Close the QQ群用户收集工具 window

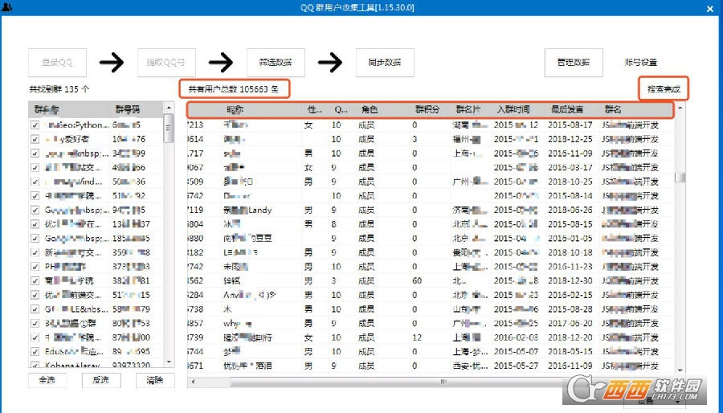coord(710,8)
